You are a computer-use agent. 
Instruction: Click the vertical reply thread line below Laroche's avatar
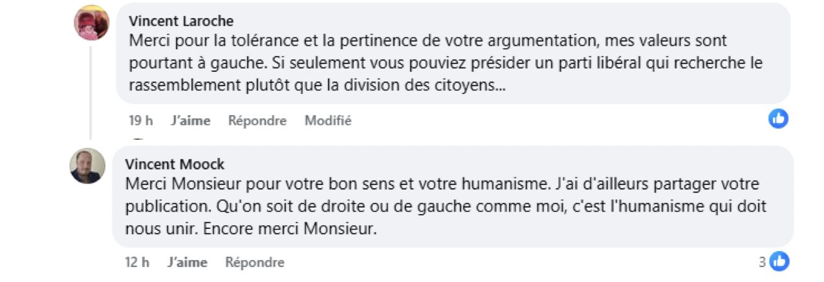(x=90, y=91)
